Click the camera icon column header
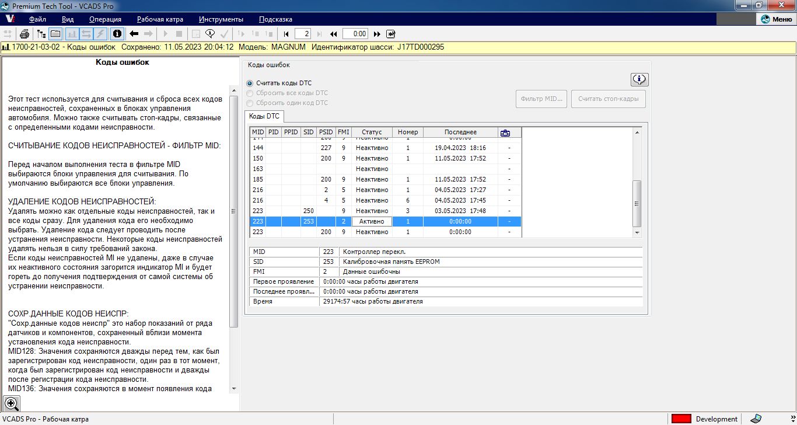Viewport: 797px width, 425px height. [x=505, y=133]
